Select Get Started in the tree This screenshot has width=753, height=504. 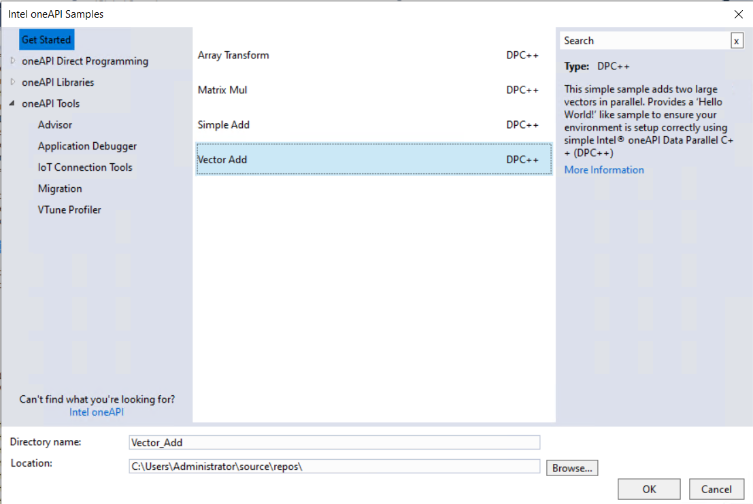point(46,40)
